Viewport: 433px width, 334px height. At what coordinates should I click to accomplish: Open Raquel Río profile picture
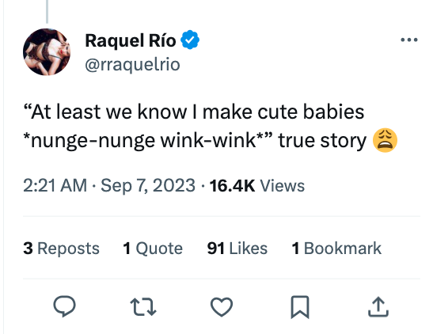tap(47, 52)
